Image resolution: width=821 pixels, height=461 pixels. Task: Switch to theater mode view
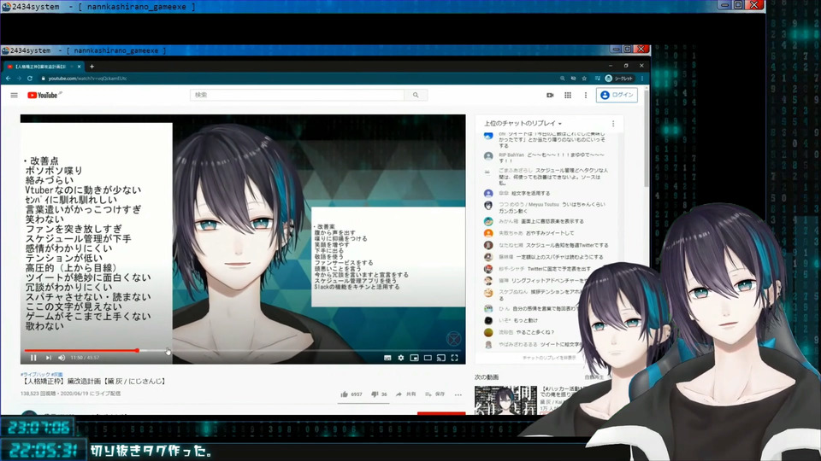(x=428, y=358)
